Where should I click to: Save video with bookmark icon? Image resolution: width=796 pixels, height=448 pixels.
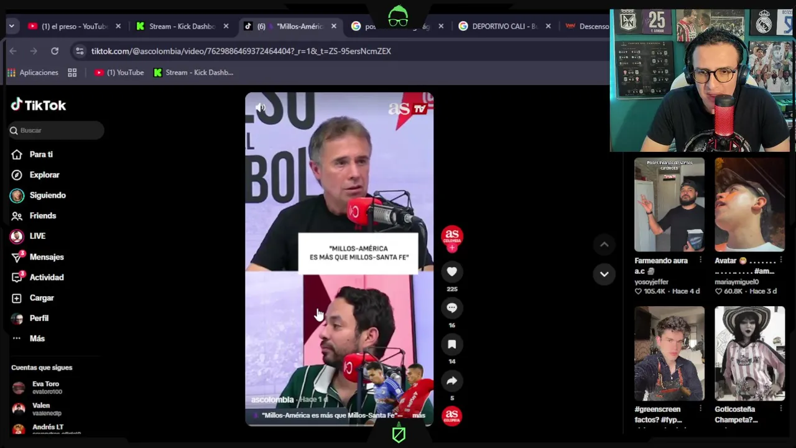point(452,343)
